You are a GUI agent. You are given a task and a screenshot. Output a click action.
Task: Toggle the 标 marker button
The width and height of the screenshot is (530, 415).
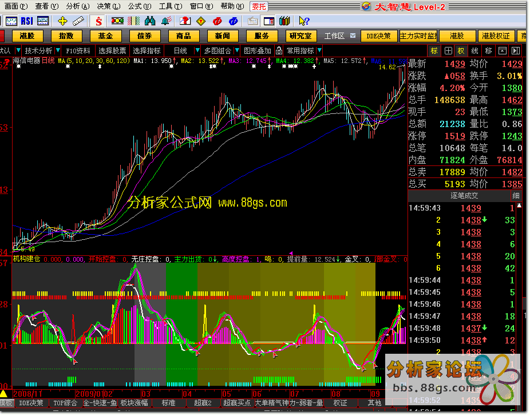pyautogui.click(x=434, y=51)
